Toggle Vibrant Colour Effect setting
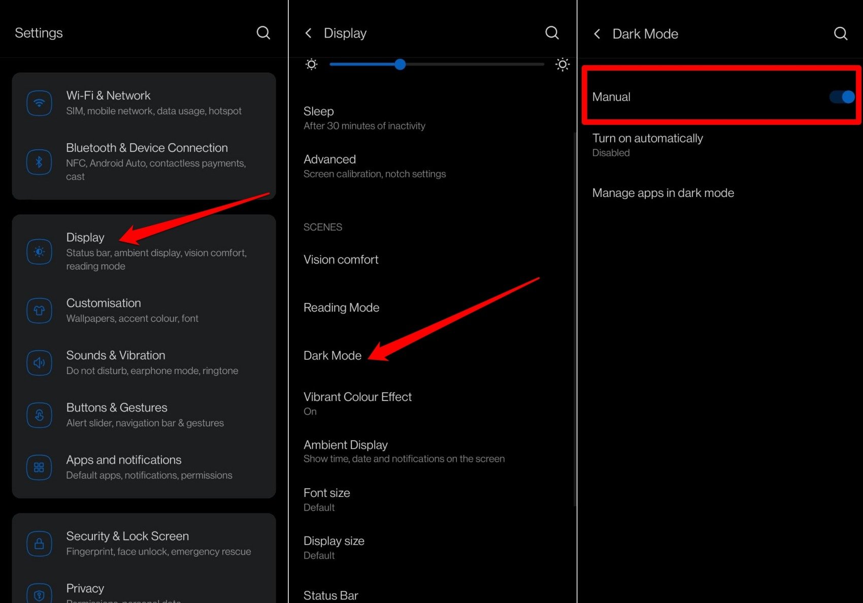863x603 pixels. click(357, 403)
